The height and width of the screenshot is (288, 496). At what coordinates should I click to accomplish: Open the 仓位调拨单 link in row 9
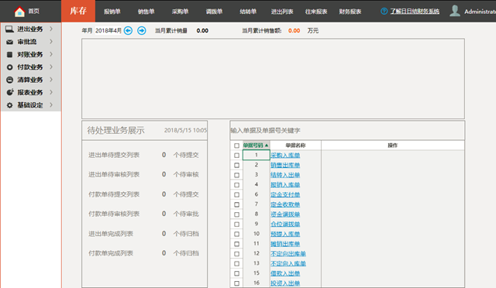(285, 225)
